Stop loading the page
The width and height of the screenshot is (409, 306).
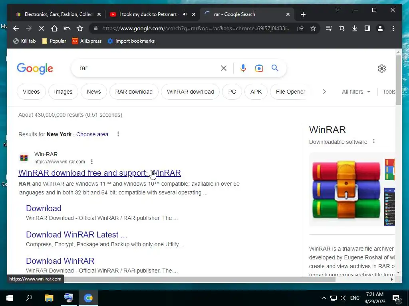pyautogui.click(x=42, y=28)
